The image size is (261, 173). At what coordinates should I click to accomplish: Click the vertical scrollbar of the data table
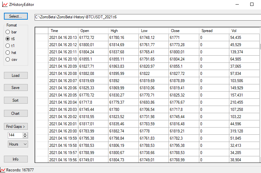pyautogui.click(x=260, y=98)
